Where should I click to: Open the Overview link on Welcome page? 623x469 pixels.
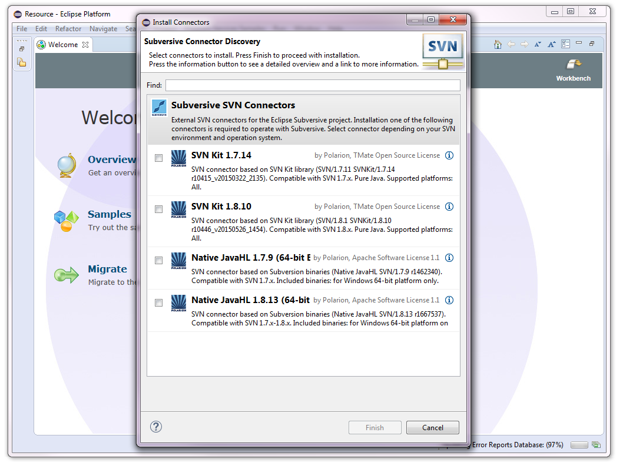click(112, 159)
